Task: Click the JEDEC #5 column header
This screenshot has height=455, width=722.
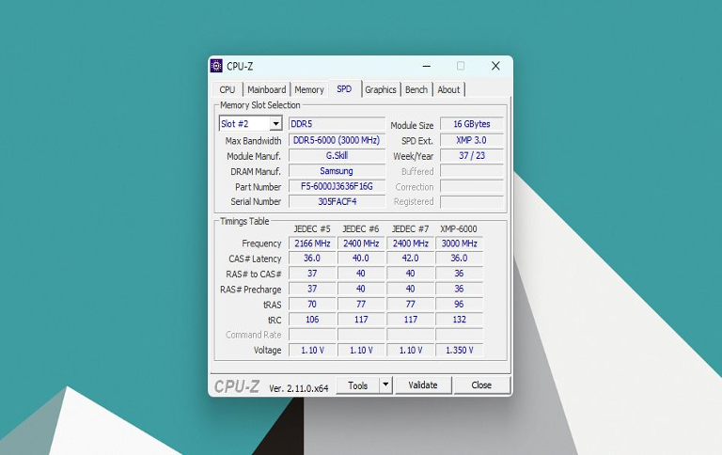Action: [x=312, y=228]
